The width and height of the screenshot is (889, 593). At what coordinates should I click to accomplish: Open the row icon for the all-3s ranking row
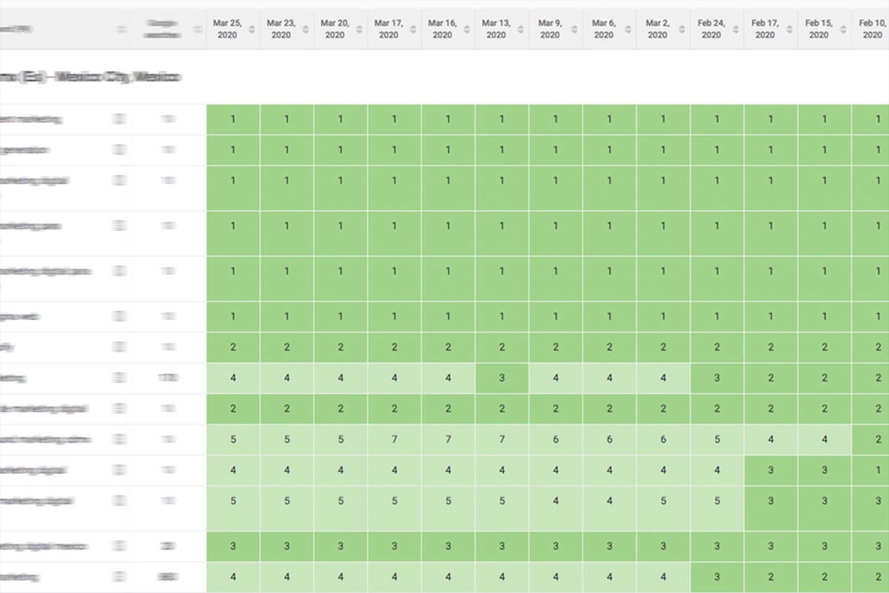pos(120,546)
